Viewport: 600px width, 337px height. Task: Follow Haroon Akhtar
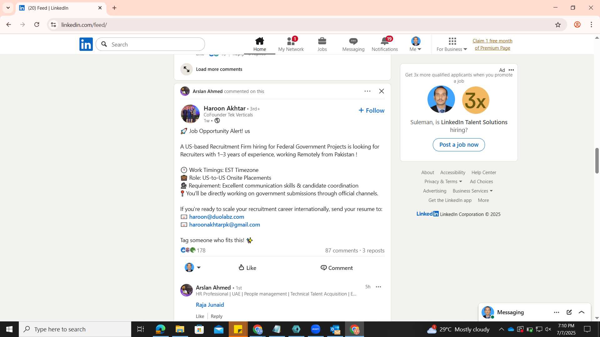(x=372, y=110)
